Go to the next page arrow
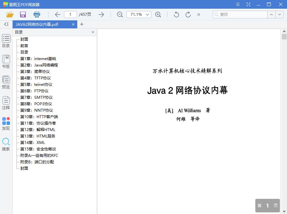 click(101, 15)
